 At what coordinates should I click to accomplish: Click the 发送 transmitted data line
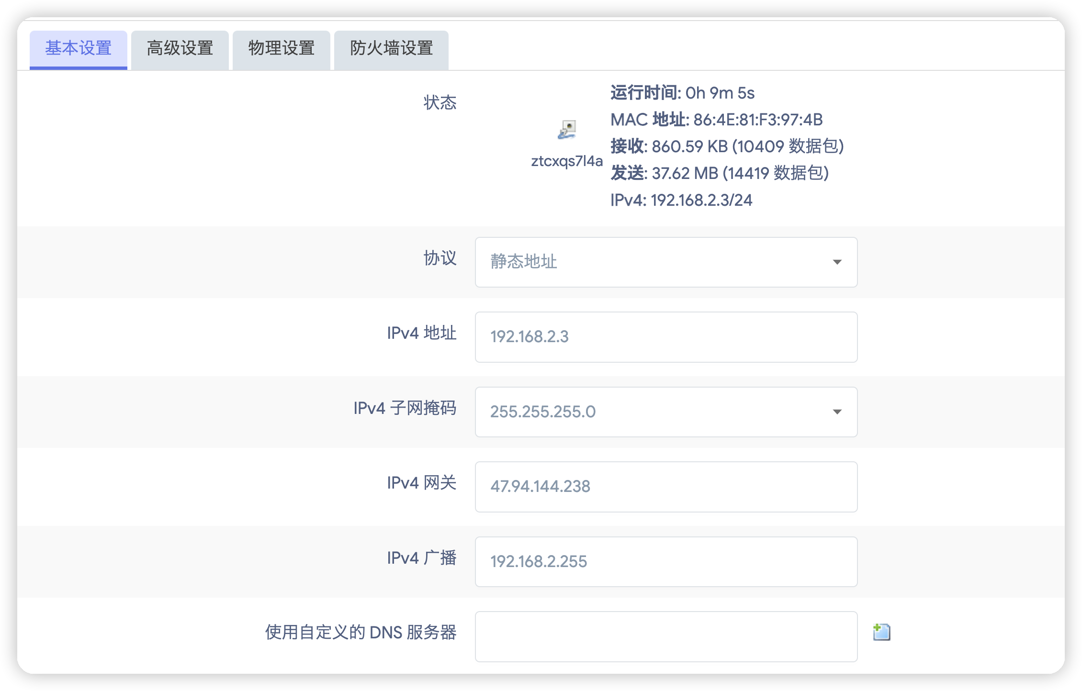click(719, 173)
